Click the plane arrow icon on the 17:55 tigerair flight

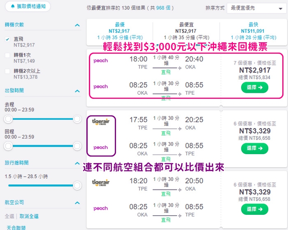(x=180, y=129)
